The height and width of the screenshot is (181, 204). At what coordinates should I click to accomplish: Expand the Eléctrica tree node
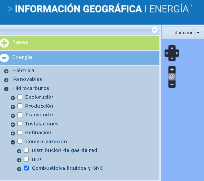coord(6,71)
